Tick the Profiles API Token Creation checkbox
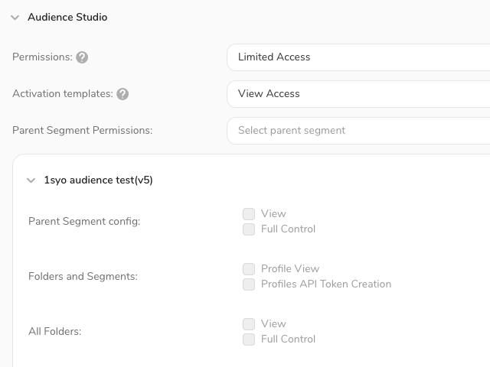The height and width of the screenshot is (367, 490). click(x=249, y=284)
